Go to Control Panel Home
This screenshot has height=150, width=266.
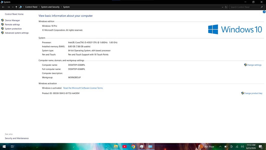pos(14,14)
